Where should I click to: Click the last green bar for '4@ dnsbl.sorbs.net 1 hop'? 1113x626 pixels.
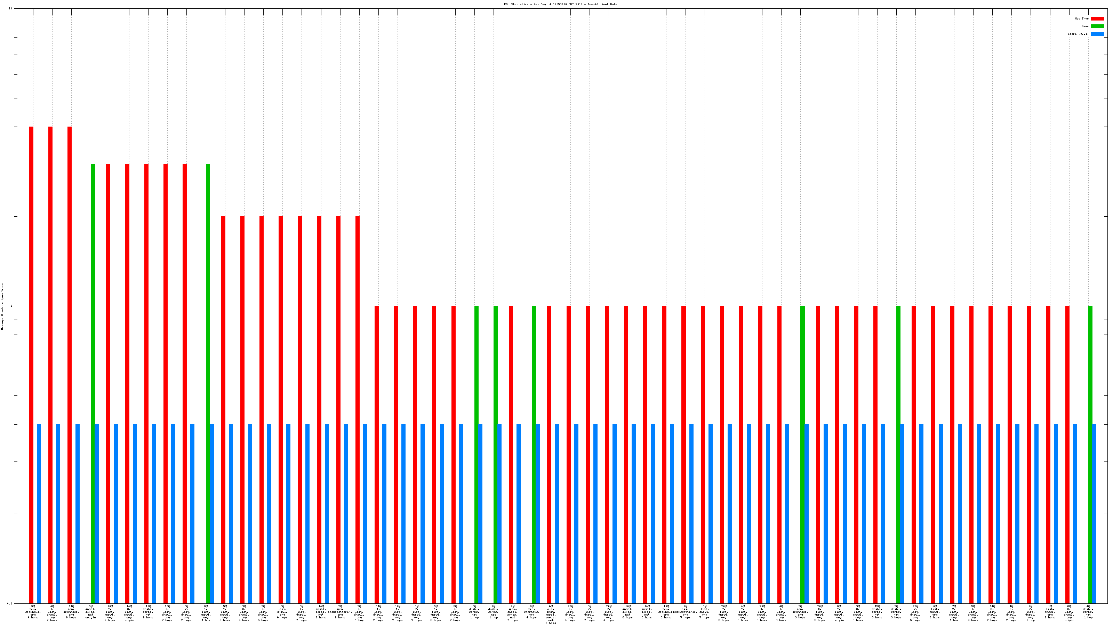(x=1090, y=454)
